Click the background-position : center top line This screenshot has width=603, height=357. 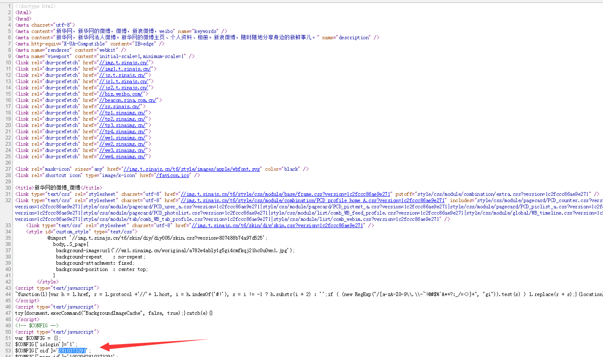(x=102, y=269)
